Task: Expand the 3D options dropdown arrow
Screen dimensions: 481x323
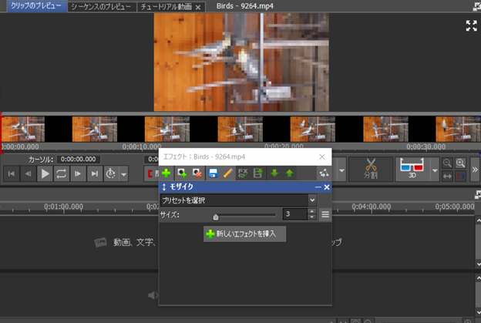Action: click(x=435, y=170)
